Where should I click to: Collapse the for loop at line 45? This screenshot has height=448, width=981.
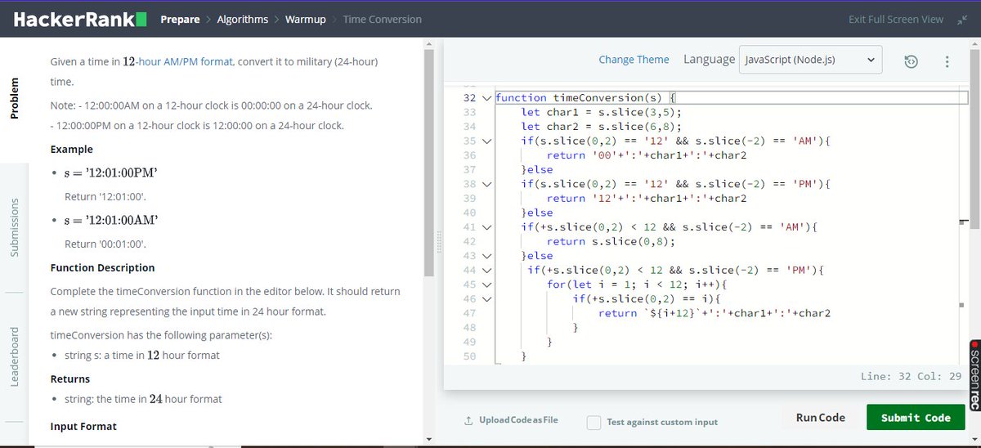pyautogui.click(x=487, y=284)
